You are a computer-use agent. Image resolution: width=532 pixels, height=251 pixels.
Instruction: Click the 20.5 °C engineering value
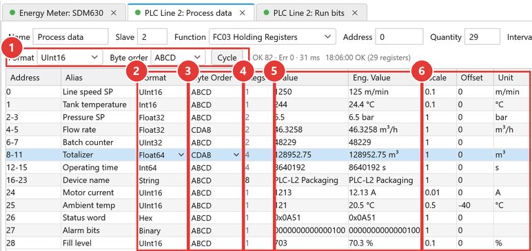point(385,206)
